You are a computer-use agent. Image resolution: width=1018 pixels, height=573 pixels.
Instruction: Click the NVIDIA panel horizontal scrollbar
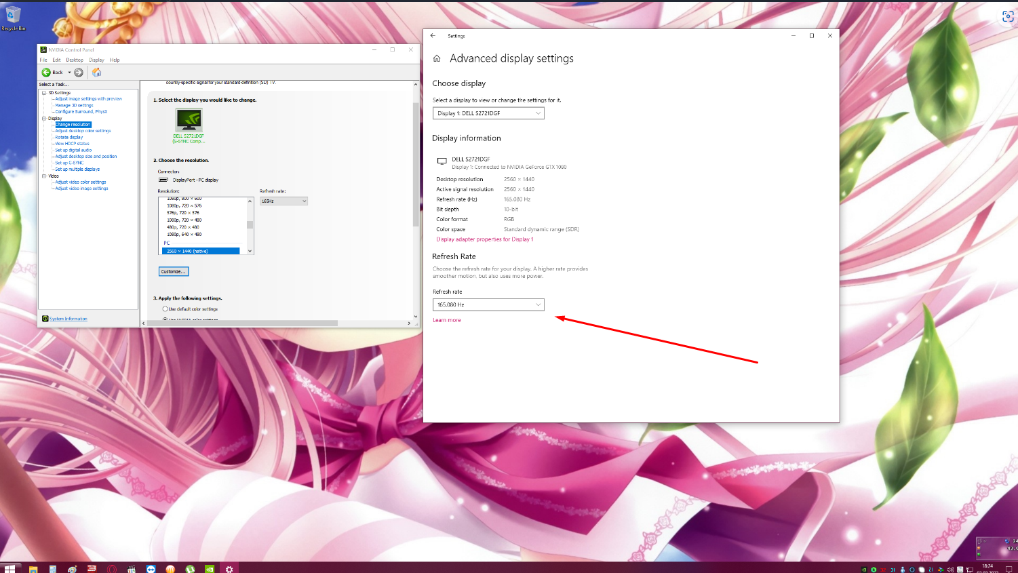pyautogui.click(x=242, y=323)
